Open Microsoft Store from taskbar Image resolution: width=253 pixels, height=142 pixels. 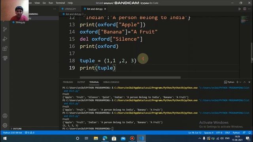114,138
